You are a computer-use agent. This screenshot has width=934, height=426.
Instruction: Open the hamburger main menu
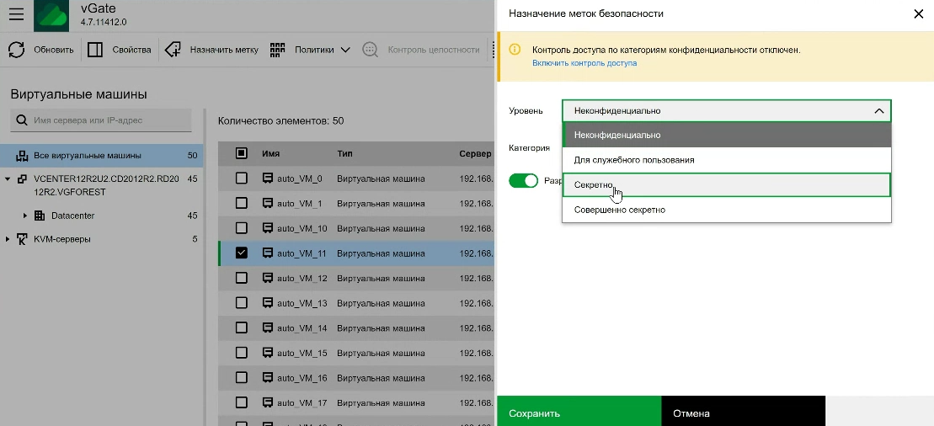(16, 14)
